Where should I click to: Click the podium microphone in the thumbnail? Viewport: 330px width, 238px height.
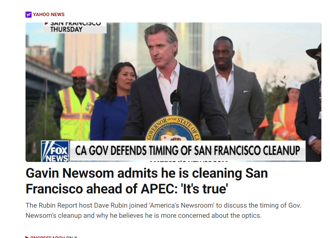coord(176,102)
